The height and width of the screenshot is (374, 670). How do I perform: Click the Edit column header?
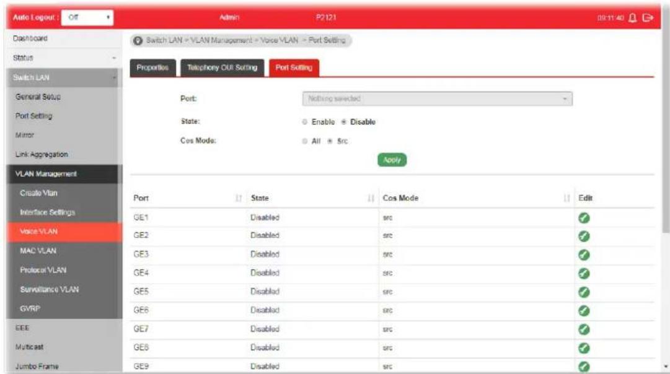585,198
